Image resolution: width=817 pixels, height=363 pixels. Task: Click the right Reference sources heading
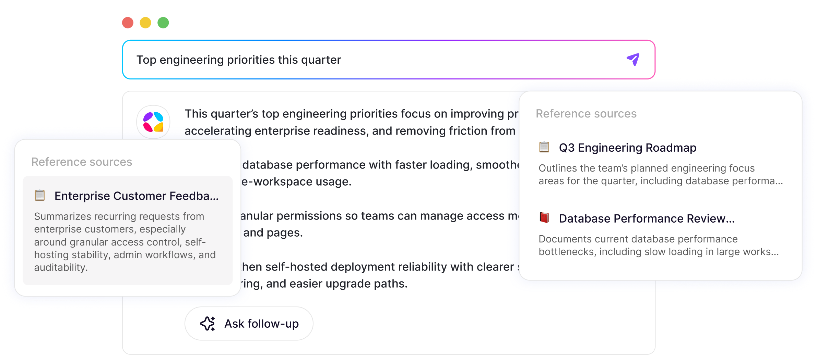586,114
